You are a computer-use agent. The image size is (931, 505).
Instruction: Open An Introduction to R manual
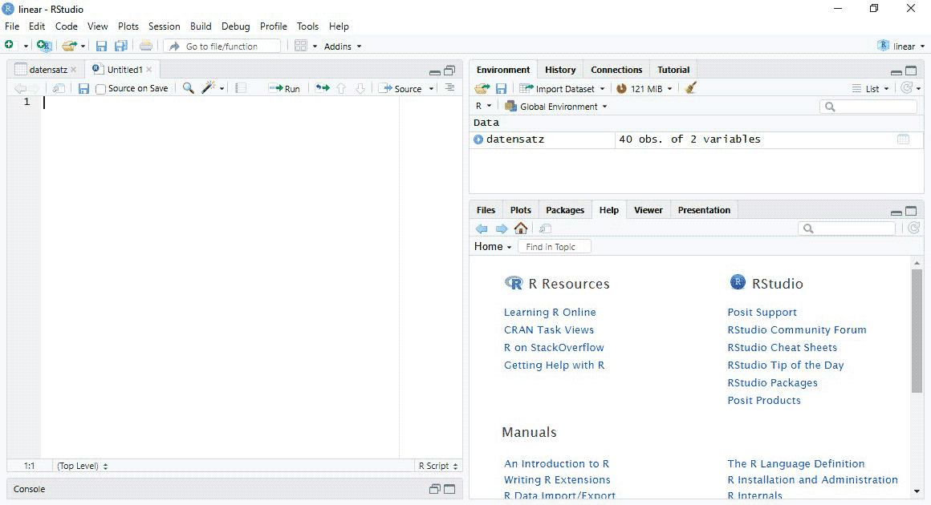(x=556, y=464)
